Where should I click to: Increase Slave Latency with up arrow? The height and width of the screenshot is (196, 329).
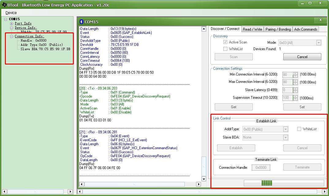click(295, 89)
